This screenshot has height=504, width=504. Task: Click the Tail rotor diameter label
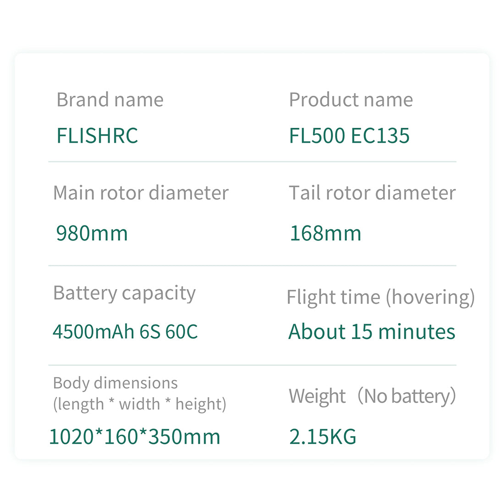point(372,193)
